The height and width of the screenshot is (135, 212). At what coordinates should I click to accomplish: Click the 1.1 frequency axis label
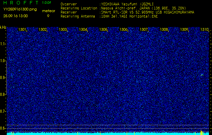[3, 44]
